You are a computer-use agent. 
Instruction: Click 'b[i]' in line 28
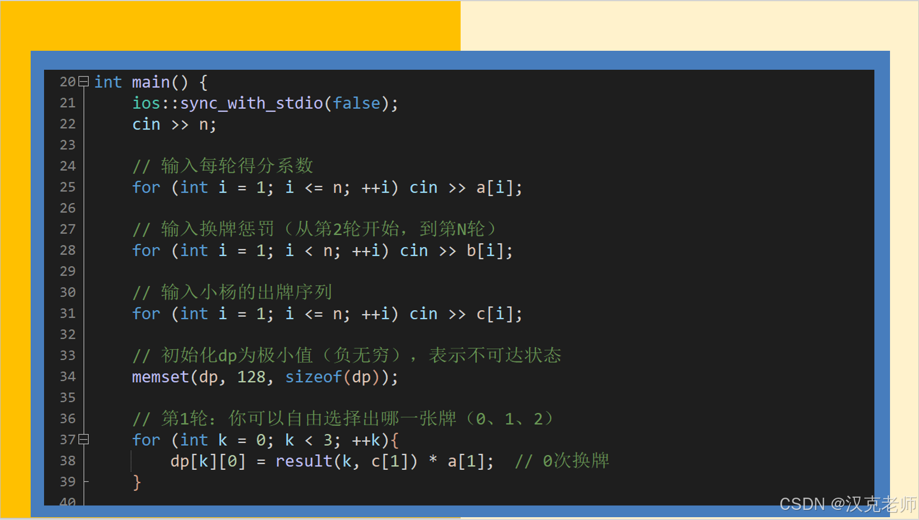tap(485, 251)
